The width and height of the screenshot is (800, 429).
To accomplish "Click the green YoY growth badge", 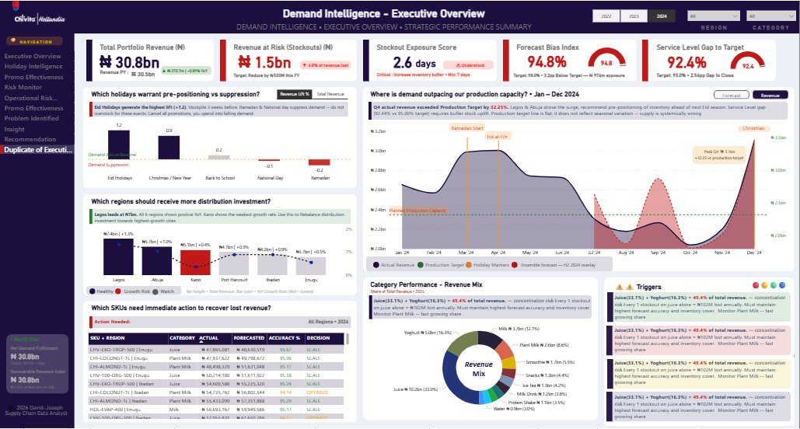I will click(x=187, y=71).
